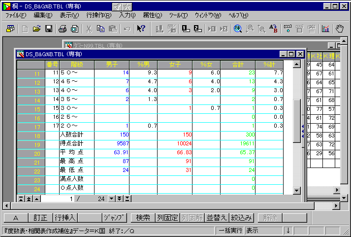The width and height of the screenshot is (351, 237).
Task: Click the printer icon in the toolbar
Action: [63, 29]
